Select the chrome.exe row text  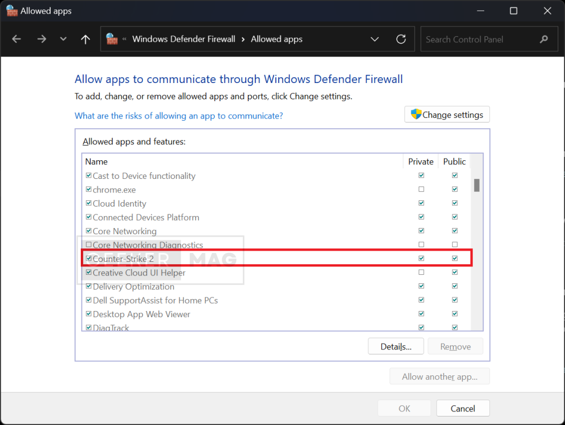click(114, 190)
